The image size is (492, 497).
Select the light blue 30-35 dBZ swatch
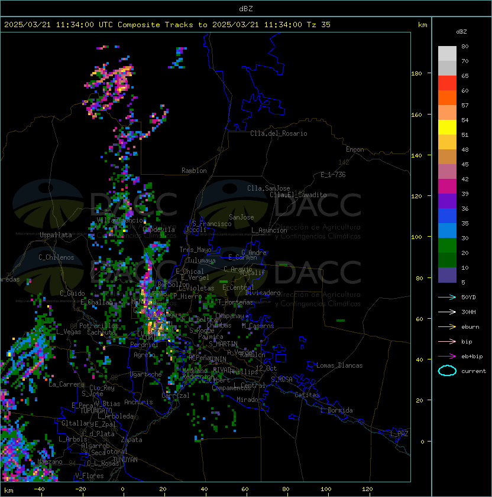(447, 231)
